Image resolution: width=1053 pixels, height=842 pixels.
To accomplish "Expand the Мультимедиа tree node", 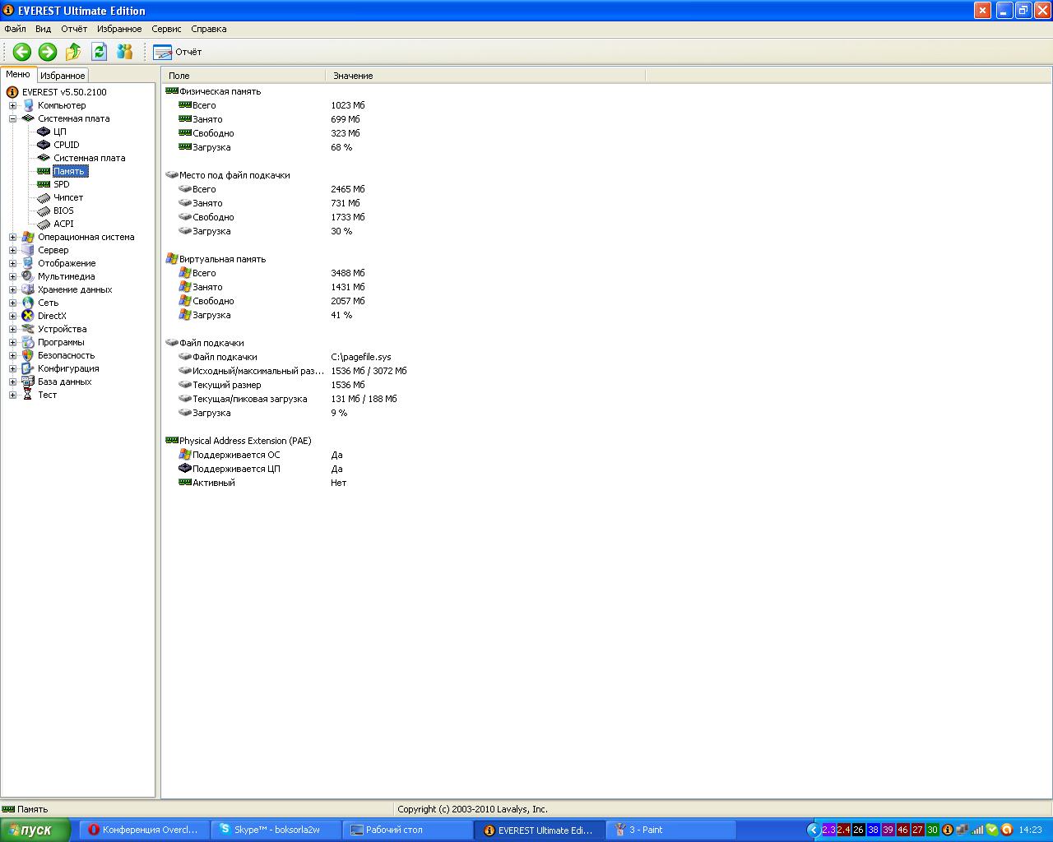I will point(12,276).
